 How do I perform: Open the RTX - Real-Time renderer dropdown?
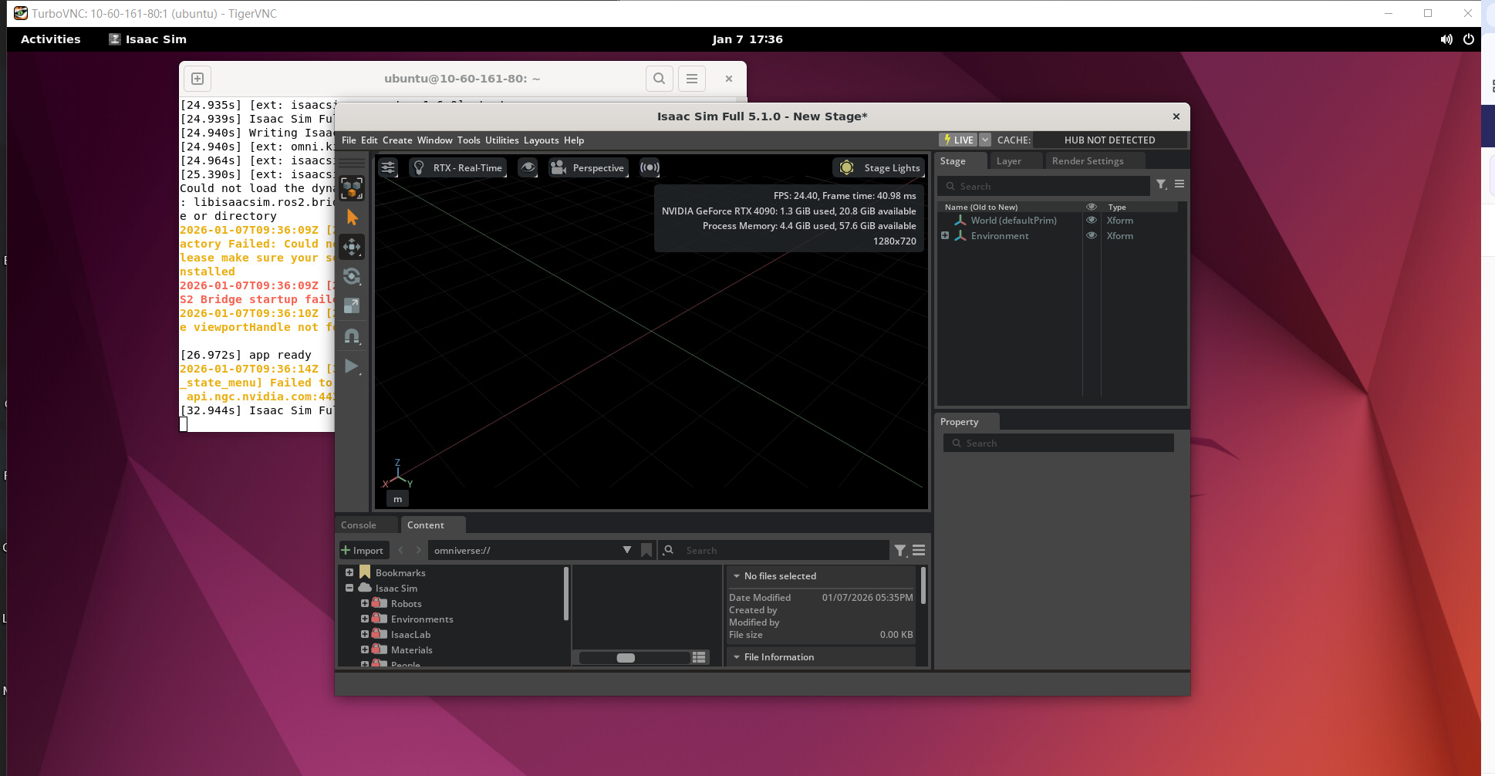tap(458, 167)
